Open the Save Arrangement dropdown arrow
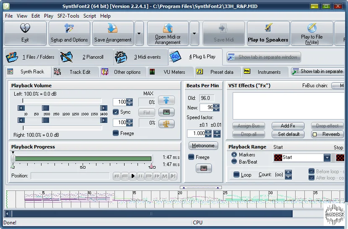The height and width of the screenshot is (229, 348). click(x=139, y=33)
